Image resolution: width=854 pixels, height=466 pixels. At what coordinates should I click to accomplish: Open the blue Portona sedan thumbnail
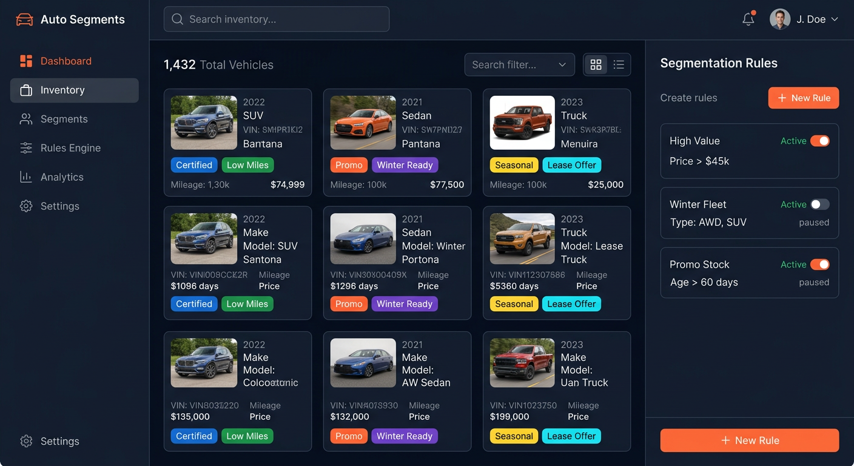pos(363,238)
